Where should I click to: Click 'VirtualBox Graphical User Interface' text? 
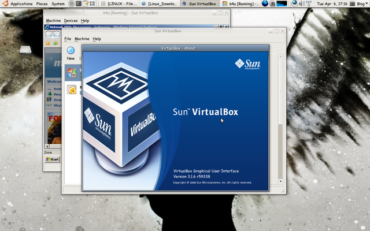[206, 171]
